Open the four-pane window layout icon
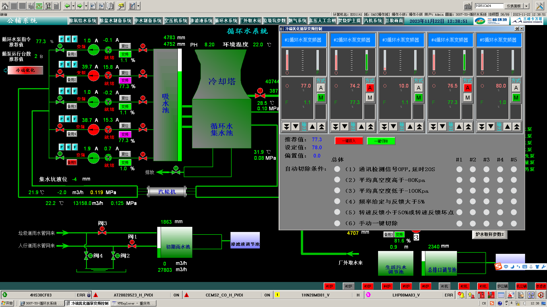 coord(531,295)
